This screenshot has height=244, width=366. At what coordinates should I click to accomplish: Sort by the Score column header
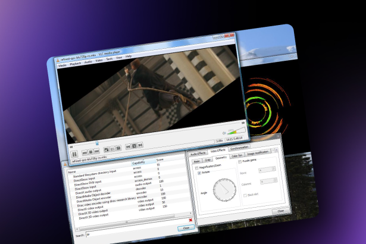click(x=170, y=158)
